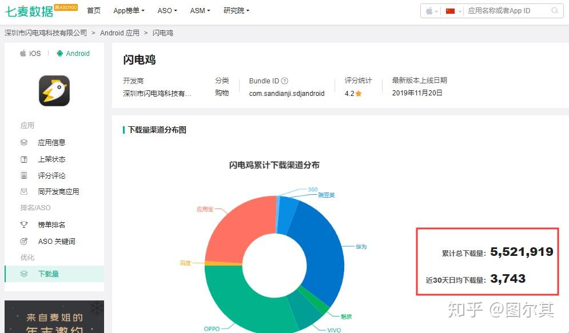Select the Apple platform icon in search bar
569x333 pixels.
pos(429,11)
